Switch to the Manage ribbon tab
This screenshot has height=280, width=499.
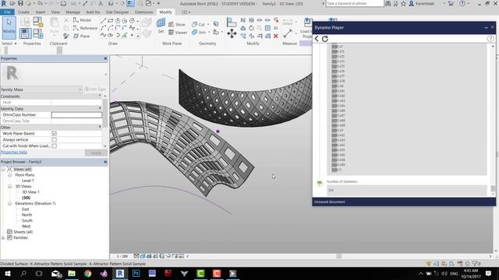coord(73,12)
